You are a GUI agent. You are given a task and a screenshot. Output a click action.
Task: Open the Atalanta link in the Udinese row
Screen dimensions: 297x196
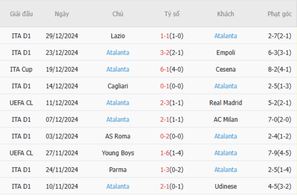tap(117, 186)
